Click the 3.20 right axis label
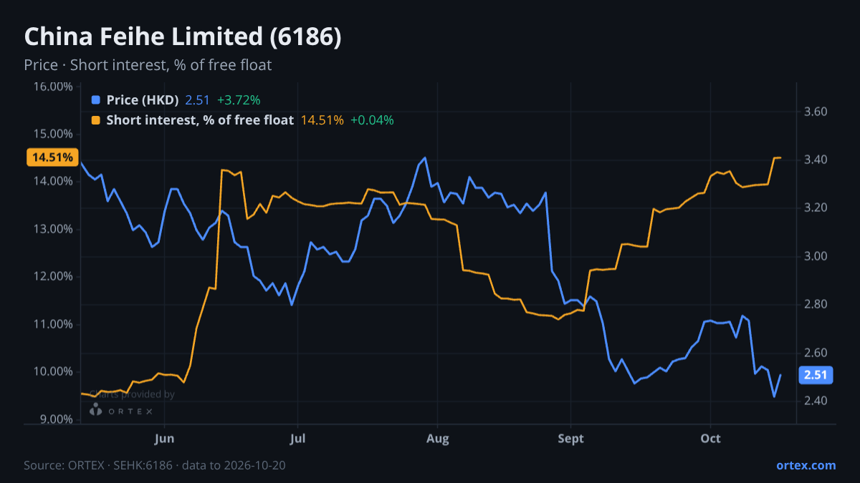860x483 pixels. (816, 208)
